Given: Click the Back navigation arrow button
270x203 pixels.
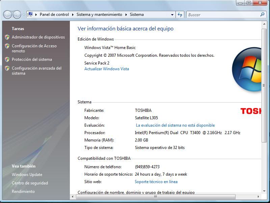Looking at the screenshot, I should 7,15.
